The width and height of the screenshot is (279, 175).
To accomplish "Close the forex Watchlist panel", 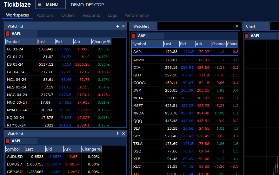I will [123, 134].
